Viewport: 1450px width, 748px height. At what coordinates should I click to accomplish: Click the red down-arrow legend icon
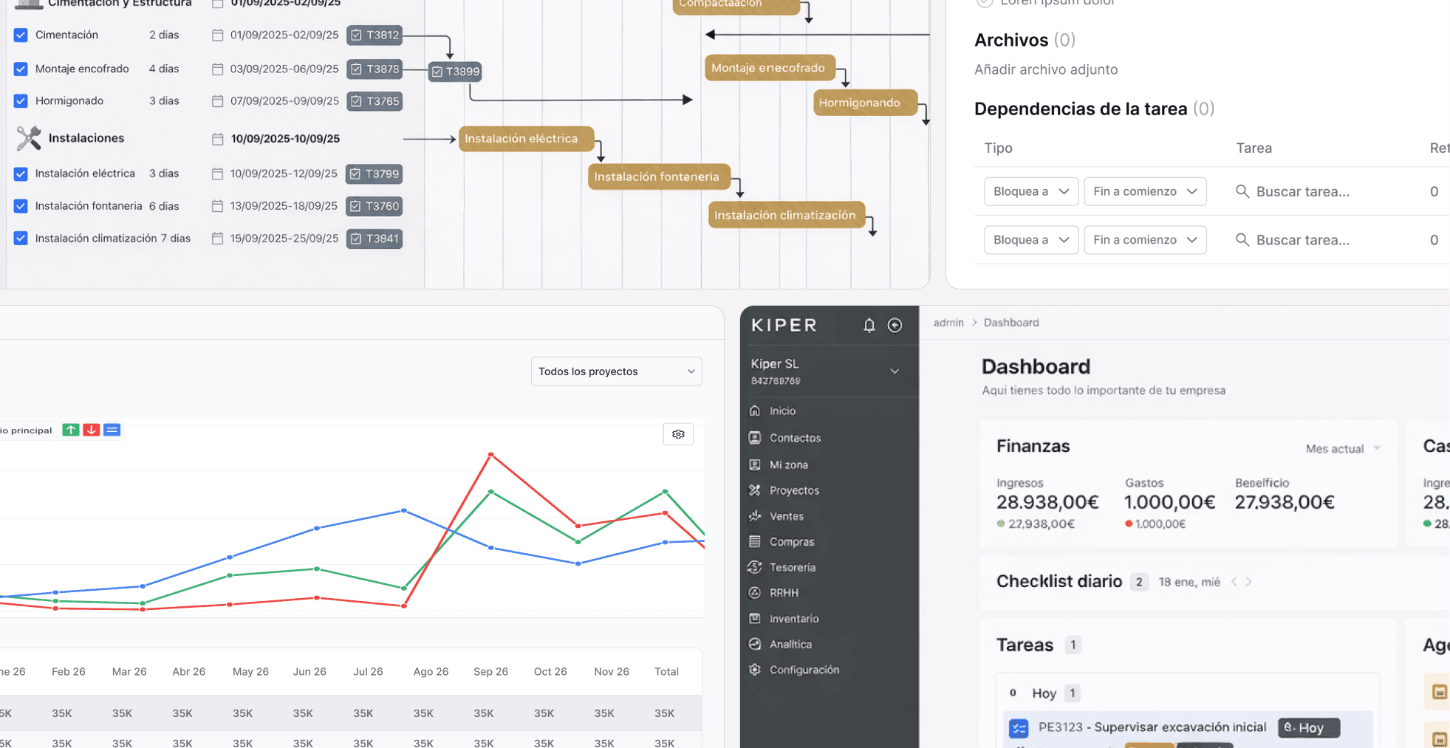[x=92, y=430]
